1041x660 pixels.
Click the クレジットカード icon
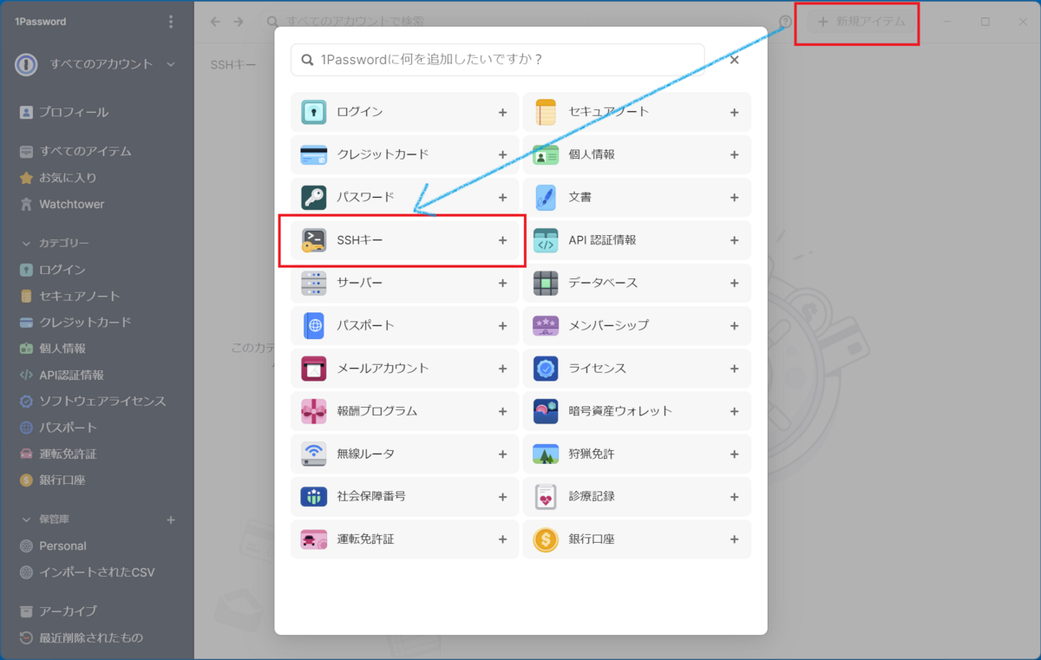coord(312,154)
